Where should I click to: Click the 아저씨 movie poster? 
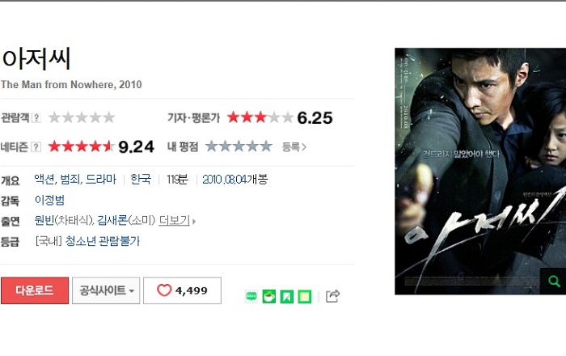click(x=480, y=172)
